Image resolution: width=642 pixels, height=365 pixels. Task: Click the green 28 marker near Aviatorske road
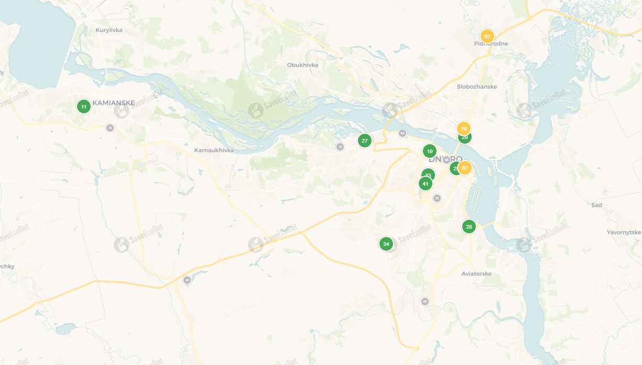point(469,227)
